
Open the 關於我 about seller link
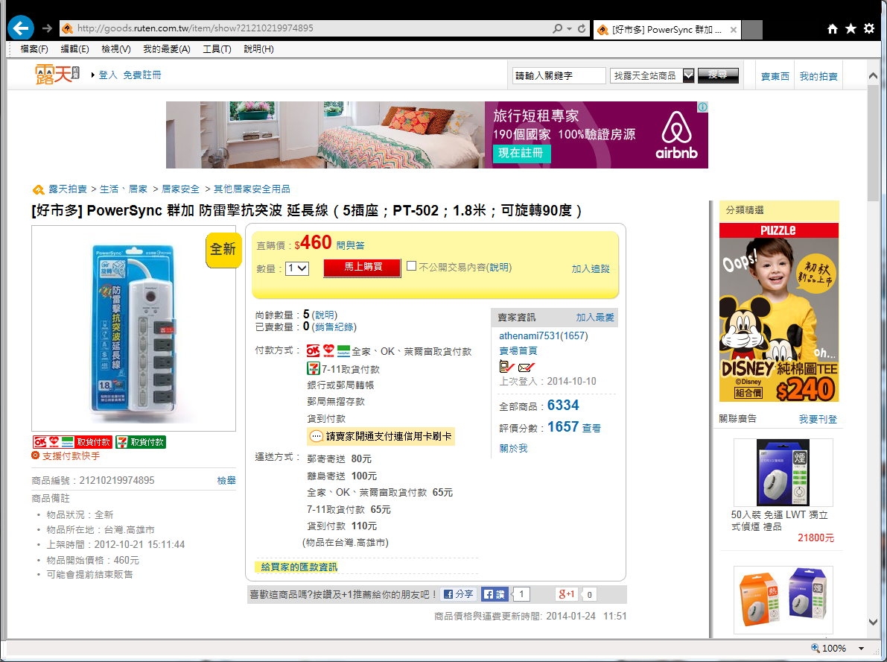[x=513, y=449]
